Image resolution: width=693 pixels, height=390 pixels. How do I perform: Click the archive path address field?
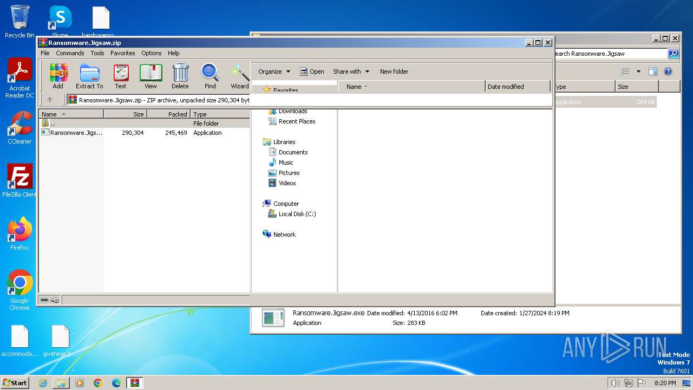(158, 100)
